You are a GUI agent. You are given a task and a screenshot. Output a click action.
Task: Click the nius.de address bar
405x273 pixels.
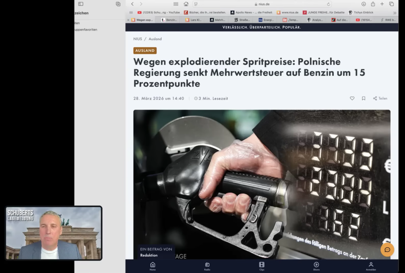(262, 4)
